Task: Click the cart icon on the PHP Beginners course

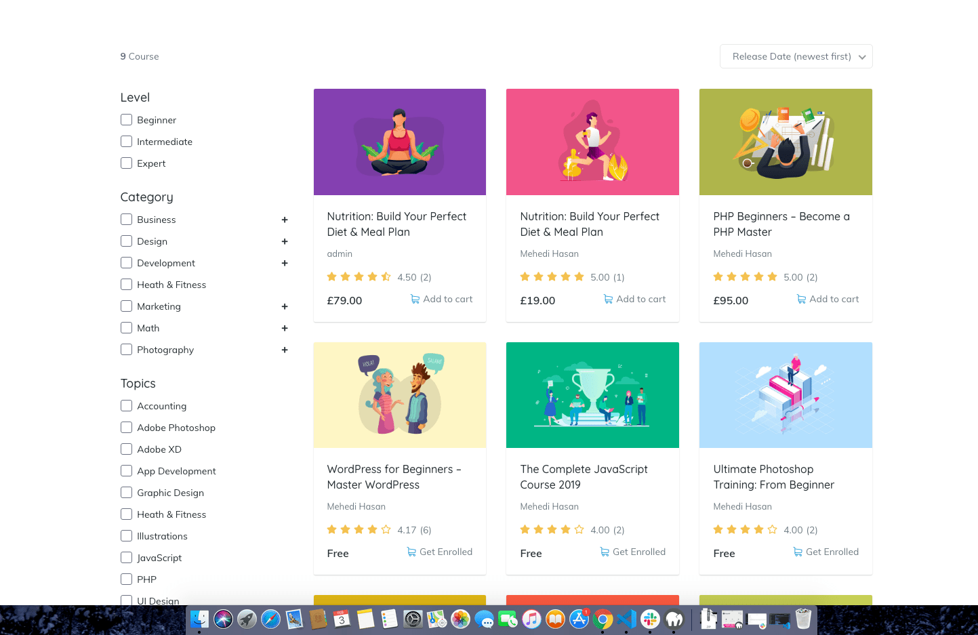Action: click(x=801, y=300)
